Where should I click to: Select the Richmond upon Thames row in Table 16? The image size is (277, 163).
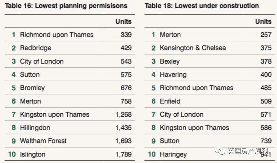tap(70, 35)
